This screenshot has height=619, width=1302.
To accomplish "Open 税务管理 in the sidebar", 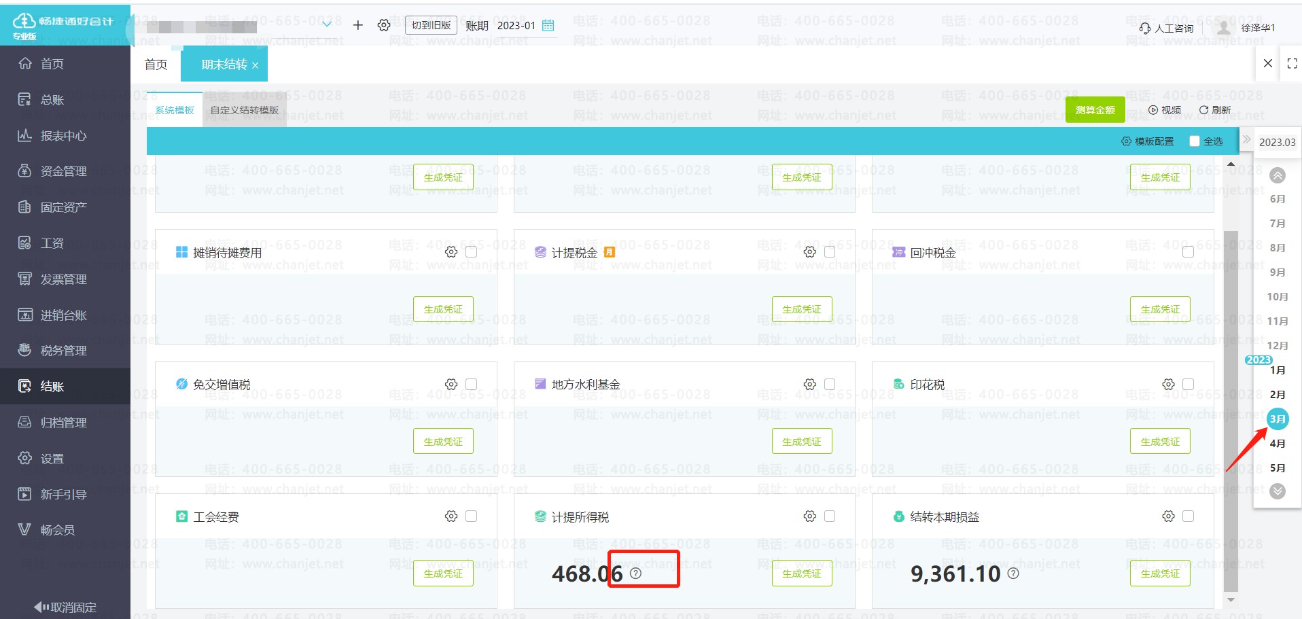I will tap(63, 351).
